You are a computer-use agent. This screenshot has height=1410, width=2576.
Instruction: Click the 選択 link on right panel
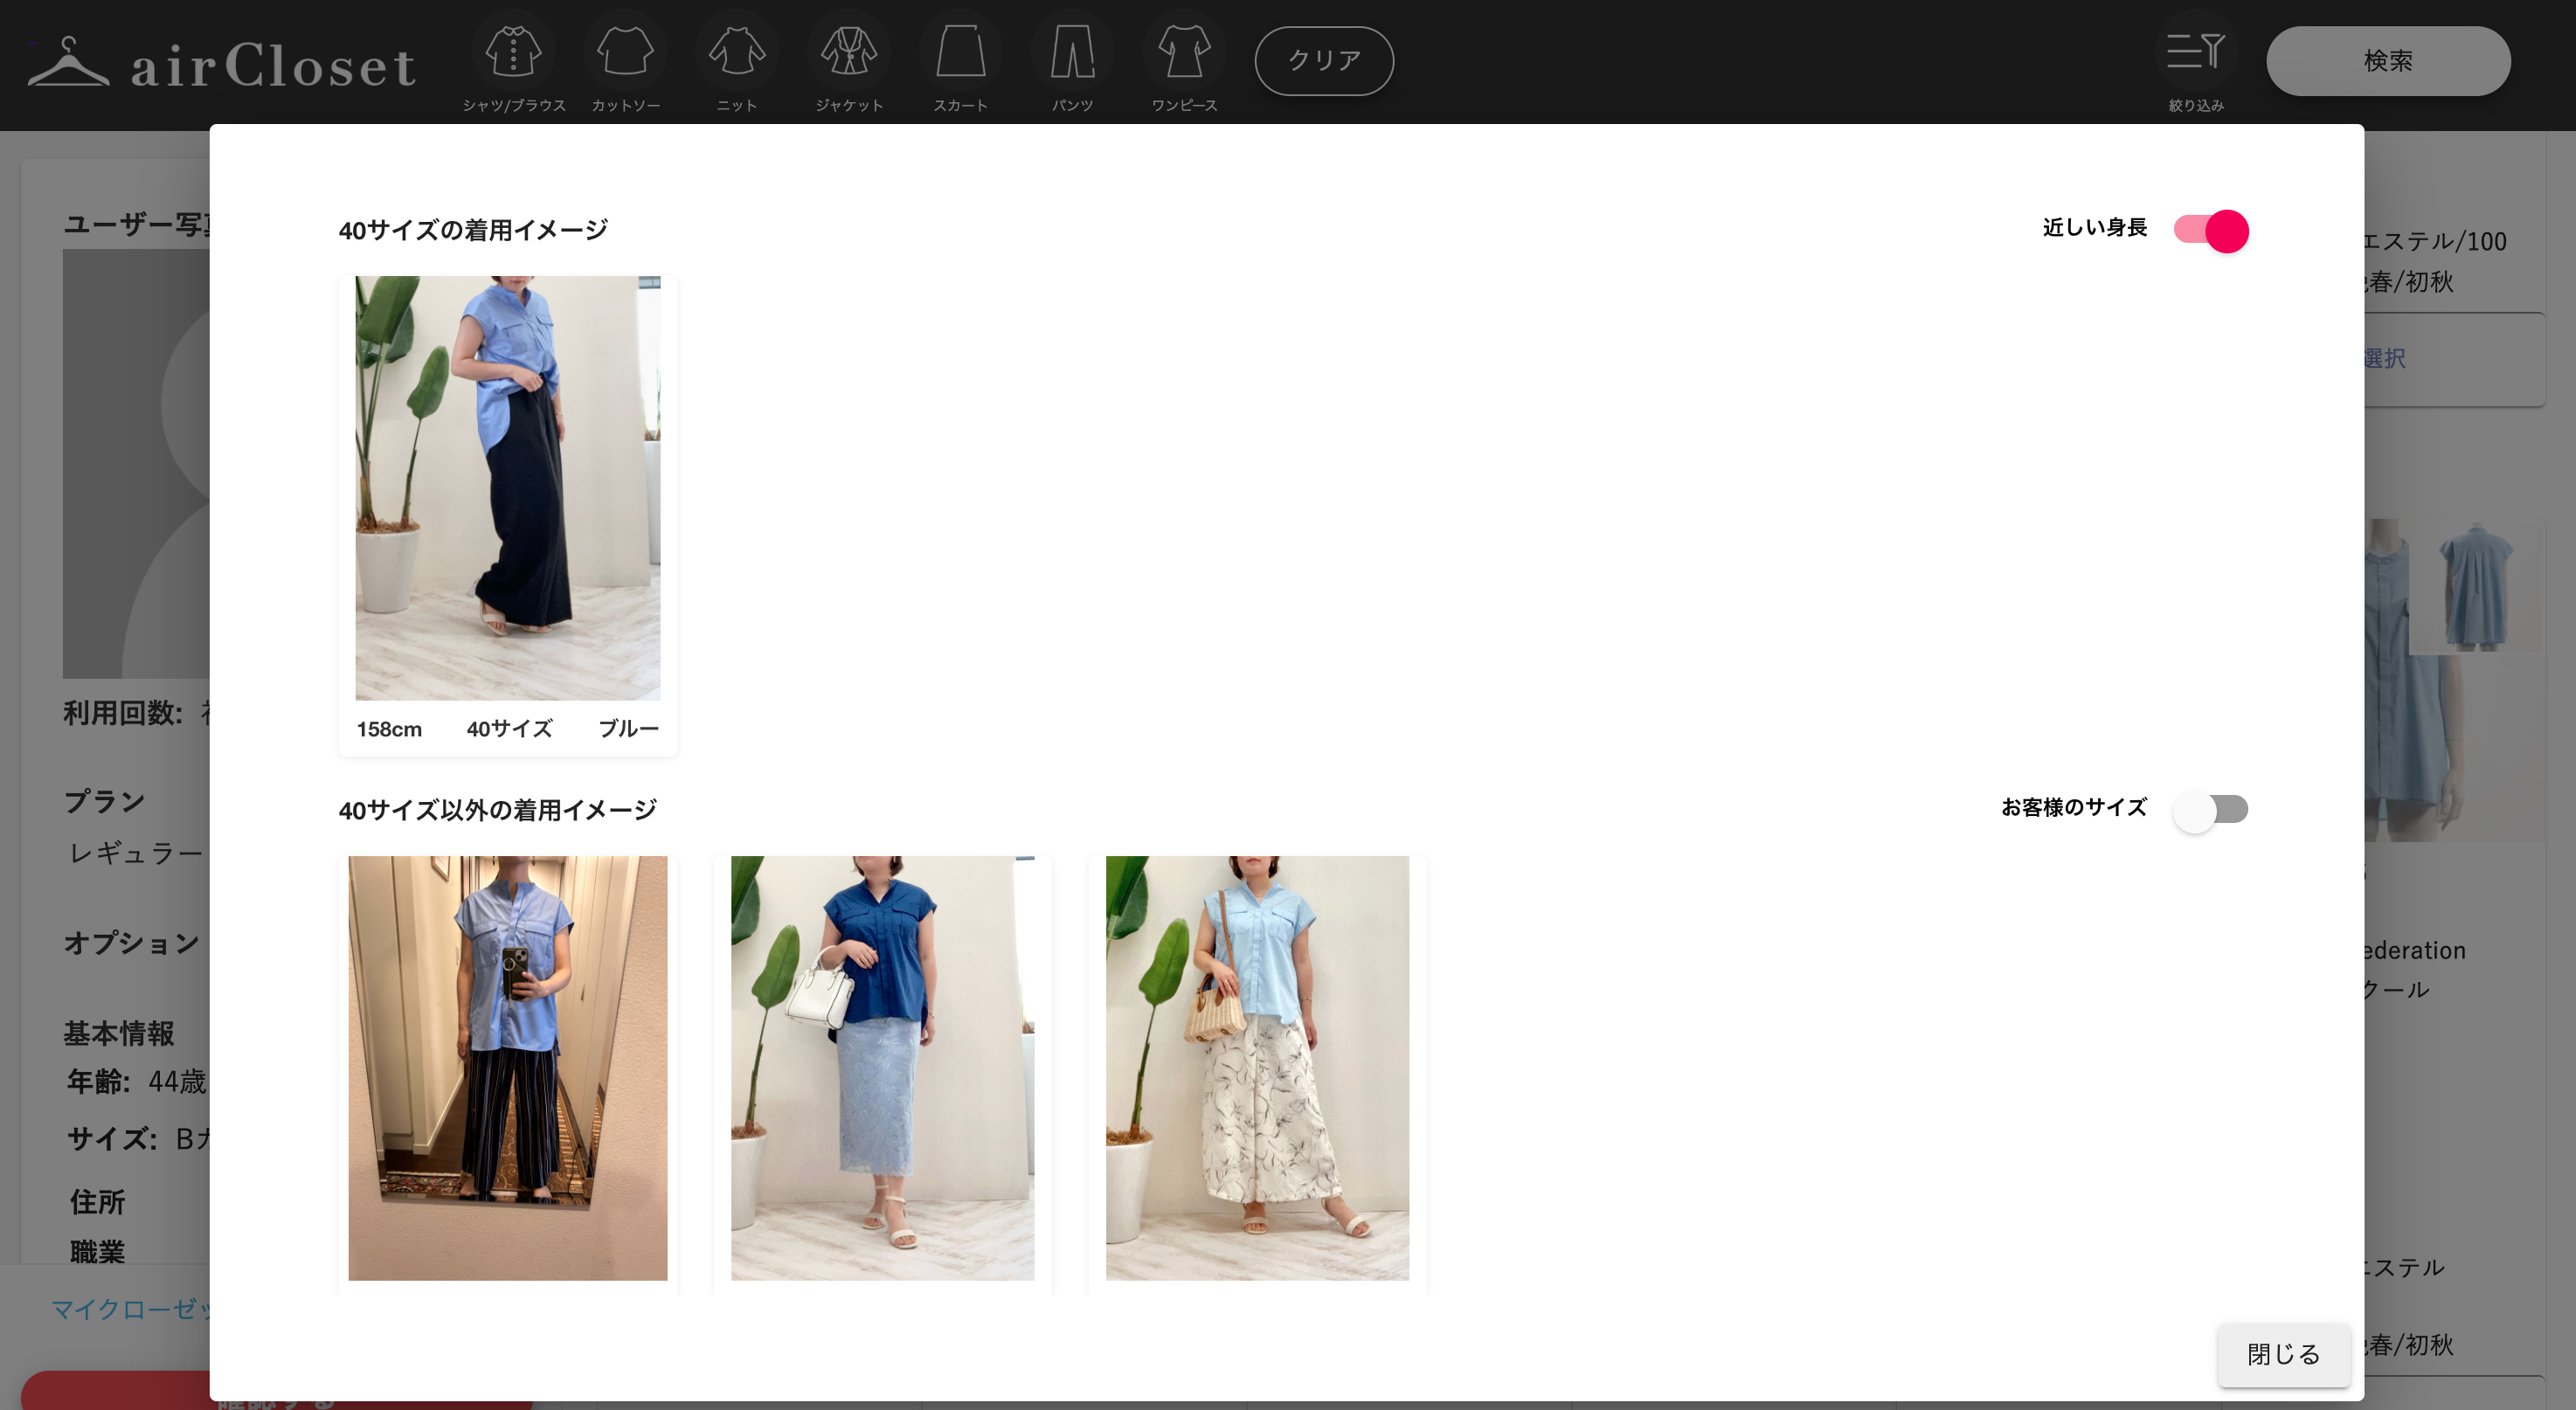(2386, 359)
